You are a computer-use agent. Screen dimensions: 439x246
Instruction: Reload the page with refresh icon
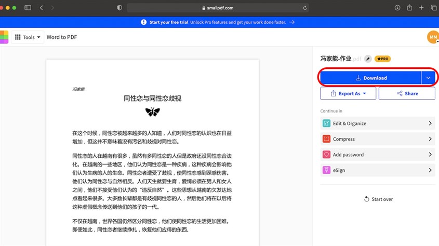click(305, 8)
